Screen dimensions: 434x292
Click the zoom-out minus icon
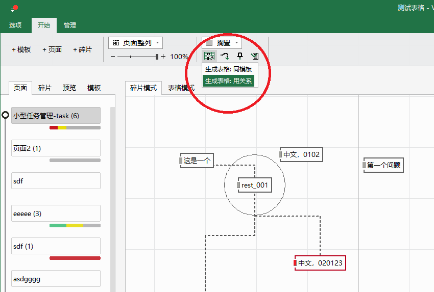(x=113, y=57)
